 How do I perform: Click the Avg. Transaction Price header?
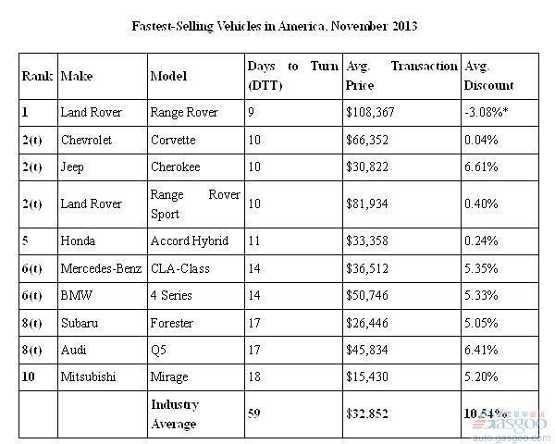pos(402,76)
